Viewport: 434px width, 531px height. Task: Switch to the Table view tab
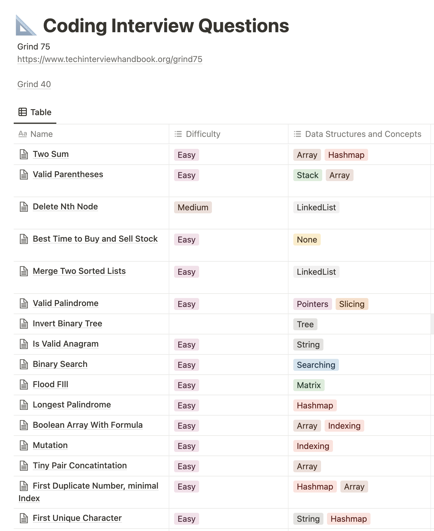point(35,112)
